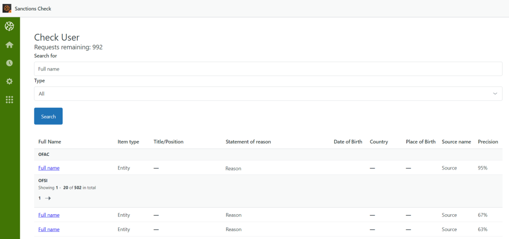Click the Precision column header
The width and height of the screenshot is (509, 239).
488,142
